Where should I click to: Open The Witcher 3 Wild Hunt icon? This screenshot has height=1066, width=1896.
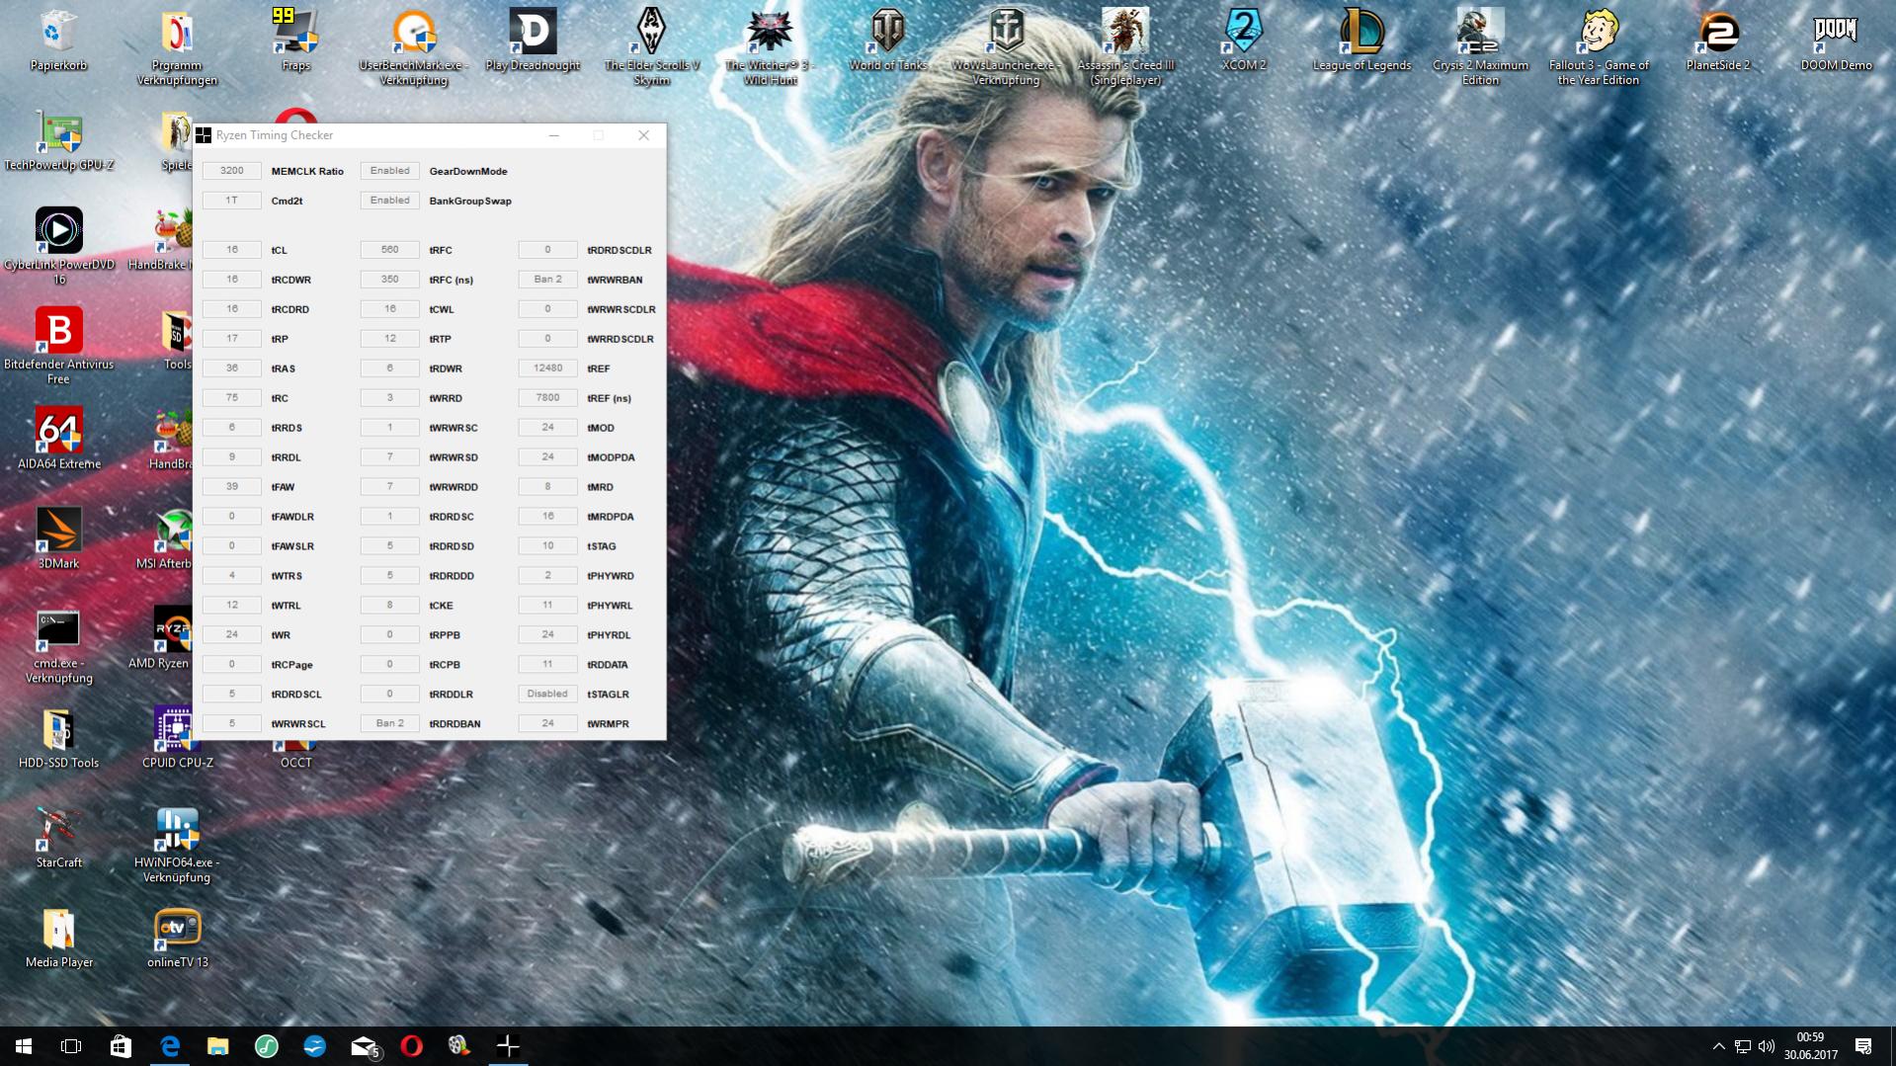point(770,47)
